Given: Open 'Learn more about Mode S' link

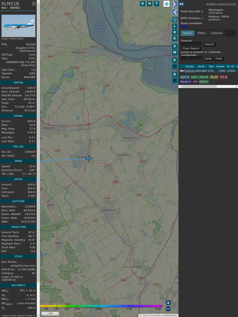Looking at the screenshot, I should [x=18, y=315].
